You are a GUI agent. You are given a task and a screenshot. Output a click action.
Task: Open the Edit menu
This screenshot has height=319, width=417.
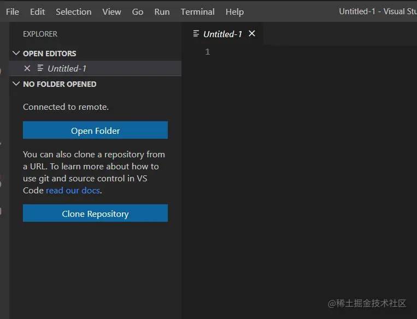pos(37,11)
